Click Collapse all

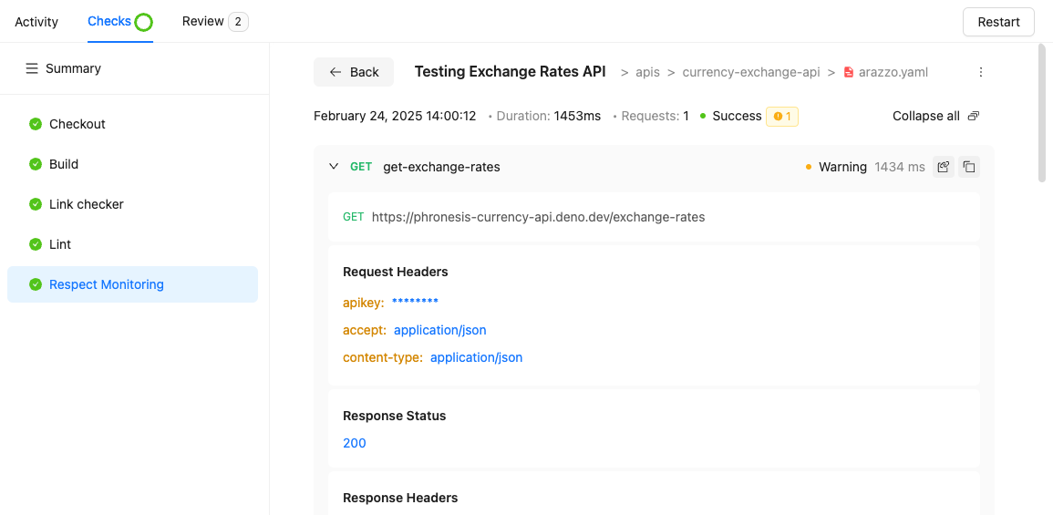926,116
